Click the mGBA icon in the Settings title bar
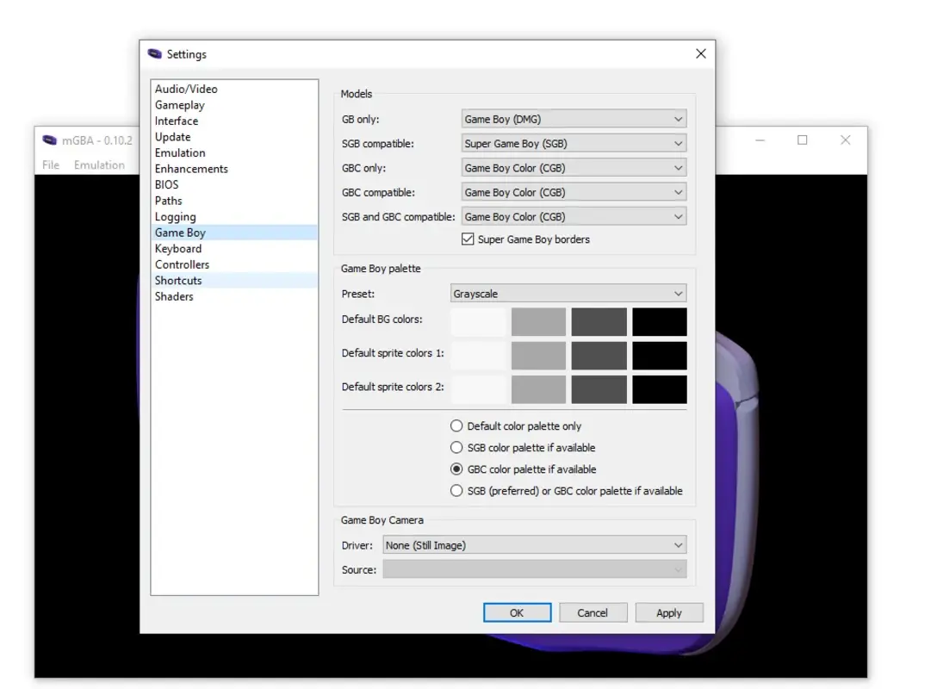This screenshot has height=689, width=931. pos(157,53)
